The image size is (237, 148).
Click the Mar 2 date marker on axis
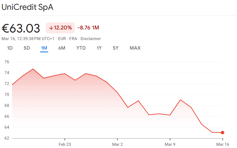[x=118, y=144]
